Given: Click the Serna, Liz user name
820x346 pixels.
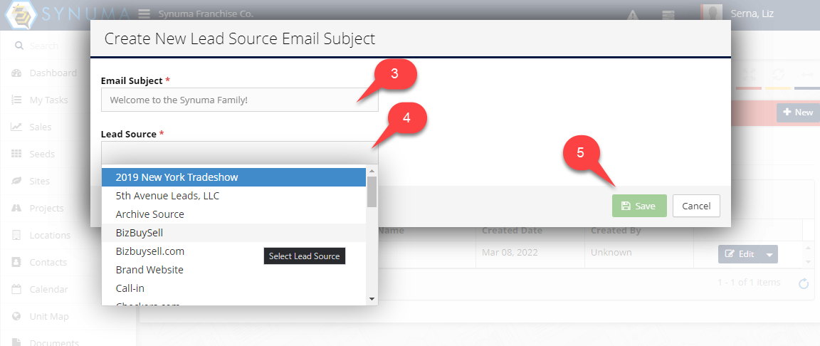Looking at the screenshot, I should click(752, 14).
